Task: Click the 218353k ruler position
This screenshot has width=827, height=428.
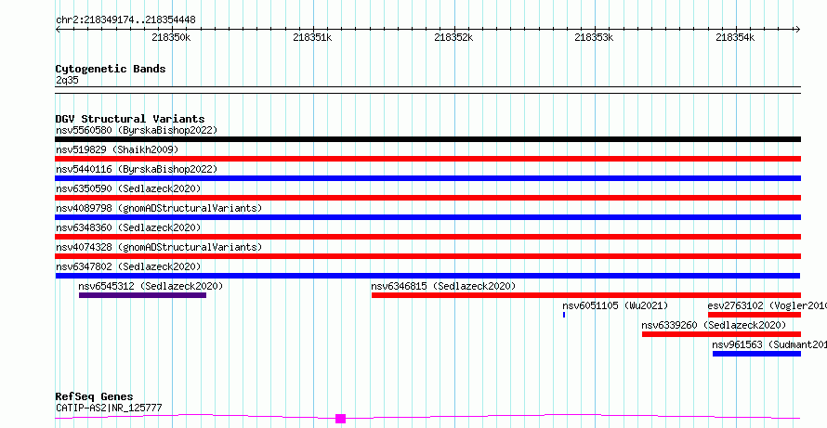Action: pos(594,37)
